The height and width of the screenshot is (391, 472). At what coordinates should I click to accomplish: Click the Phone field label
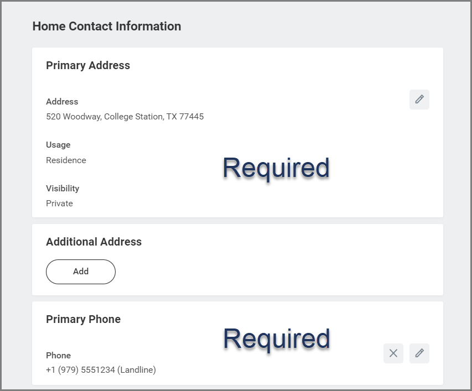(58, 356)
